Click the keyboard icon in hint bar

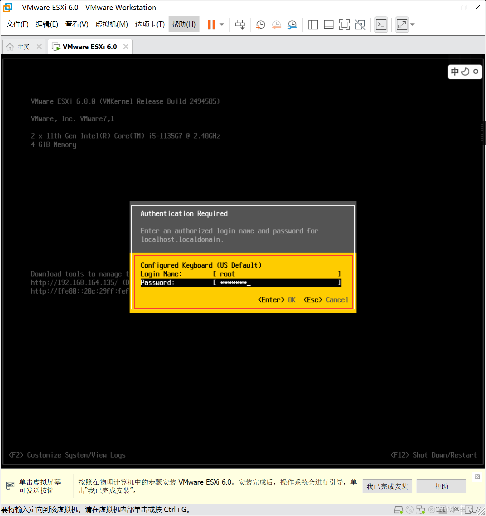(x=10, y=486)
